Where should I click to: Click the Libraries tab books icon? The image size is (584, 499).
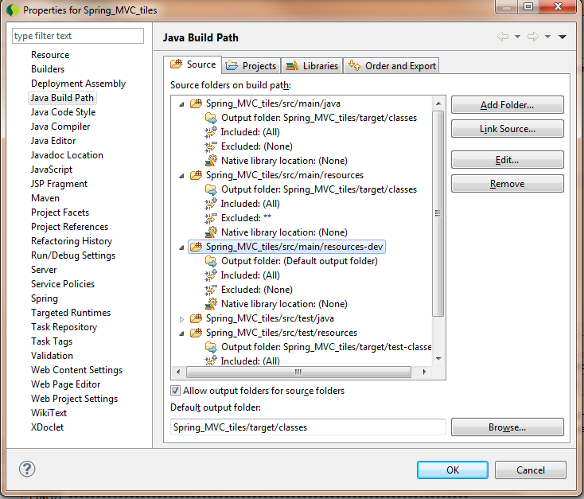(292, 65)
